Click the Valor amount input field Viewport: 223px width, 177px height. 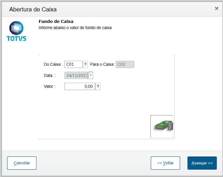tap(80, 86)
